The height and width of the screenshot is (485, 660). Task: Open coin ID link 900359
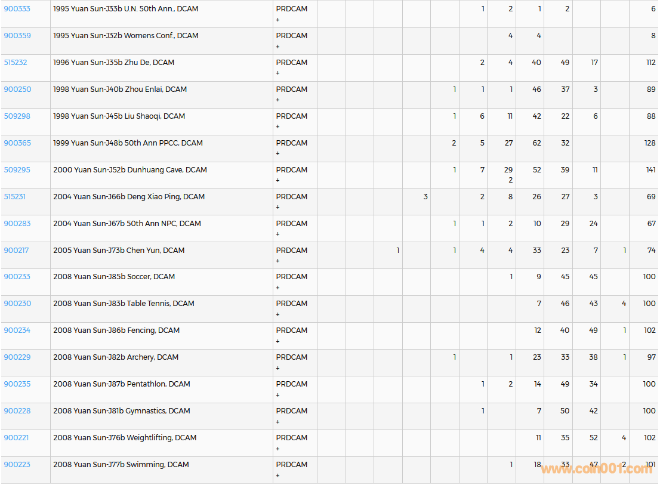tap(17, 36)
